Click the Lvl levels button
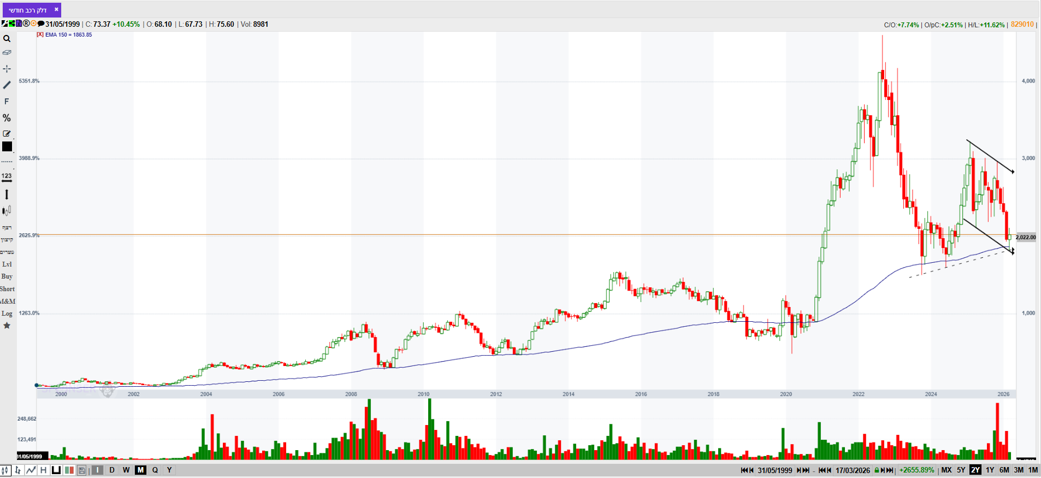The height and width of the screenshot is (478, 1041). [7, 264]
